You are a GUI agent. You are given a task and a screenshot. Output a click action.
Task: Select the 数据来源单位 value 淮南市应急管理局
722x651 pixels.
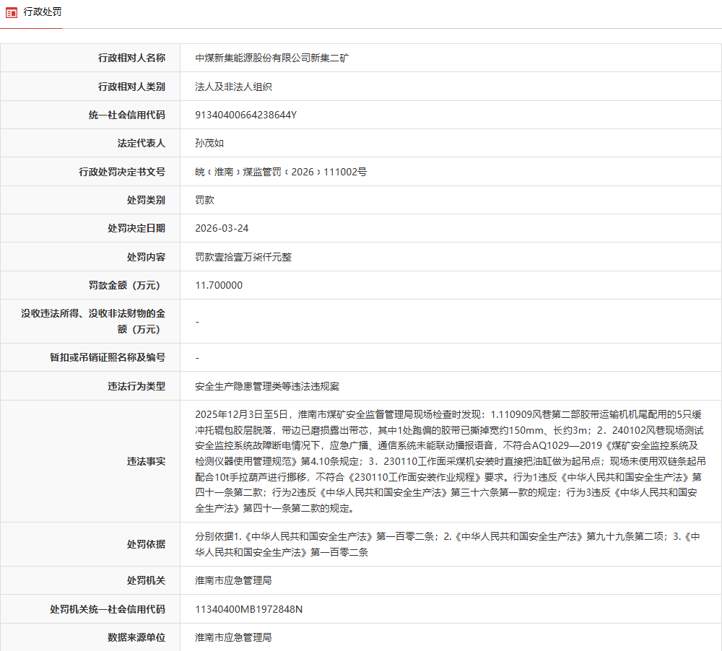[x=232, y=637]
